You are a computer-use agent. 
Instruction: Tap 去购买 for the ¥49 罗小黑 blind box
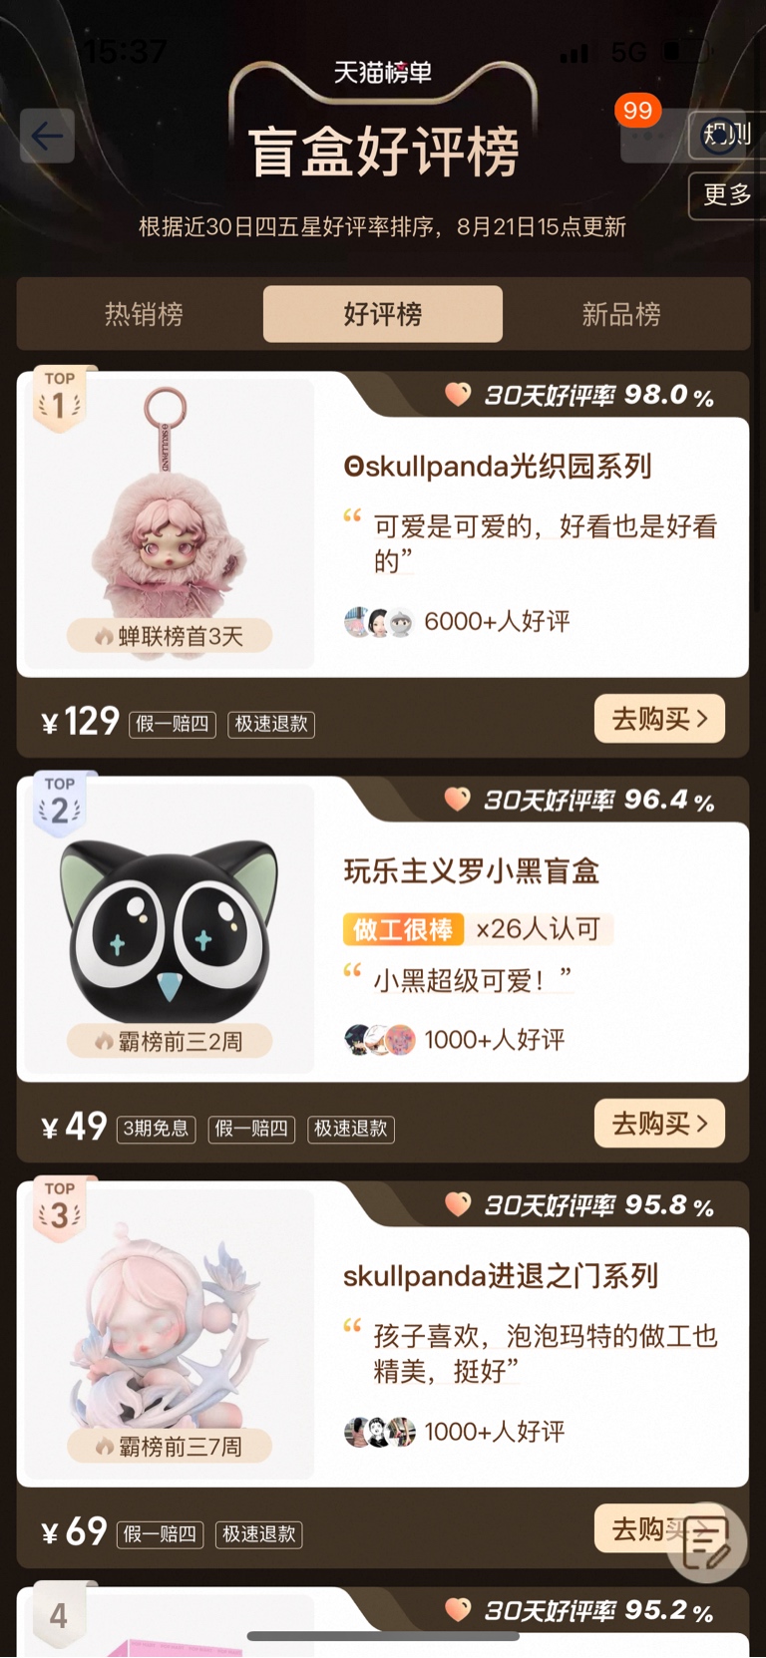tap(659, 1123)
